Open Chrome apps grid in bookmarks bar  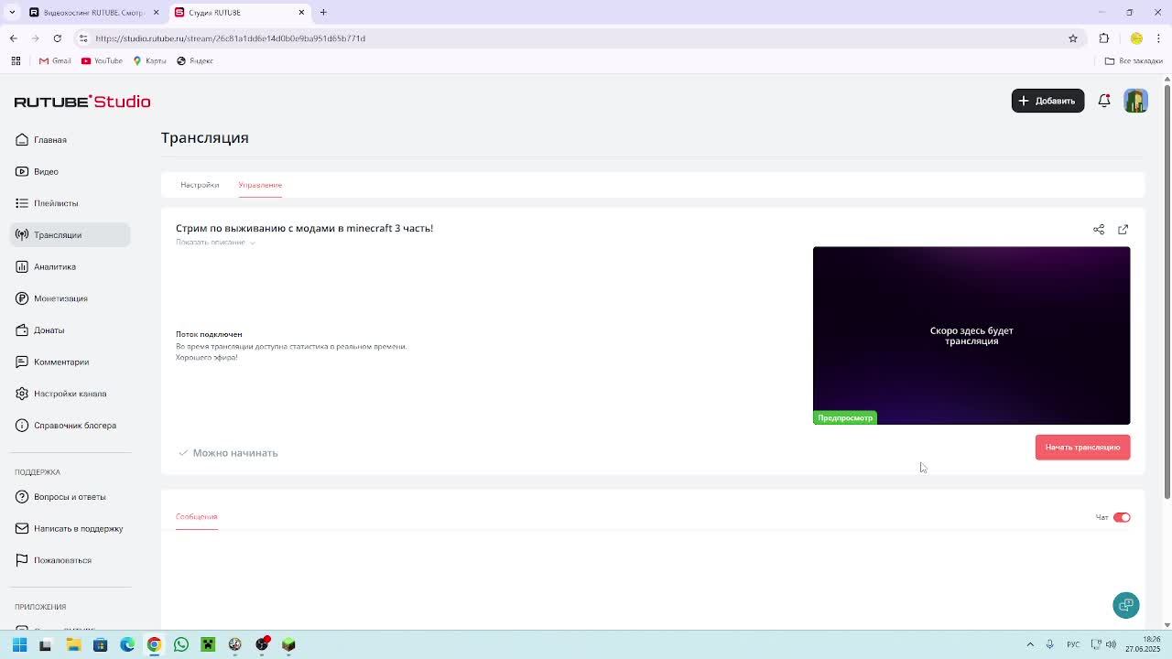[x=16, y=61]
